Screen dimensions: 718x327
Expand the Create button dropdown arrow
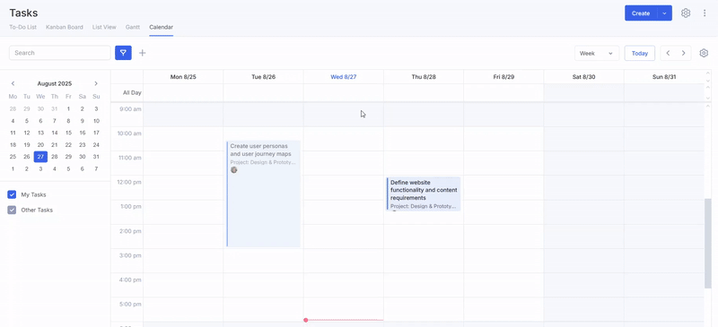click(664, 13)
